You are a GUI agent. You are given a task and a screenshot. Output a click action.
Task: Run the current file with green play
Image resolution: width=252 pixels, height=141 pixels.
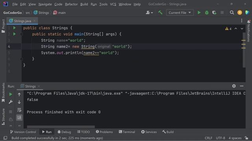[199, 13]
